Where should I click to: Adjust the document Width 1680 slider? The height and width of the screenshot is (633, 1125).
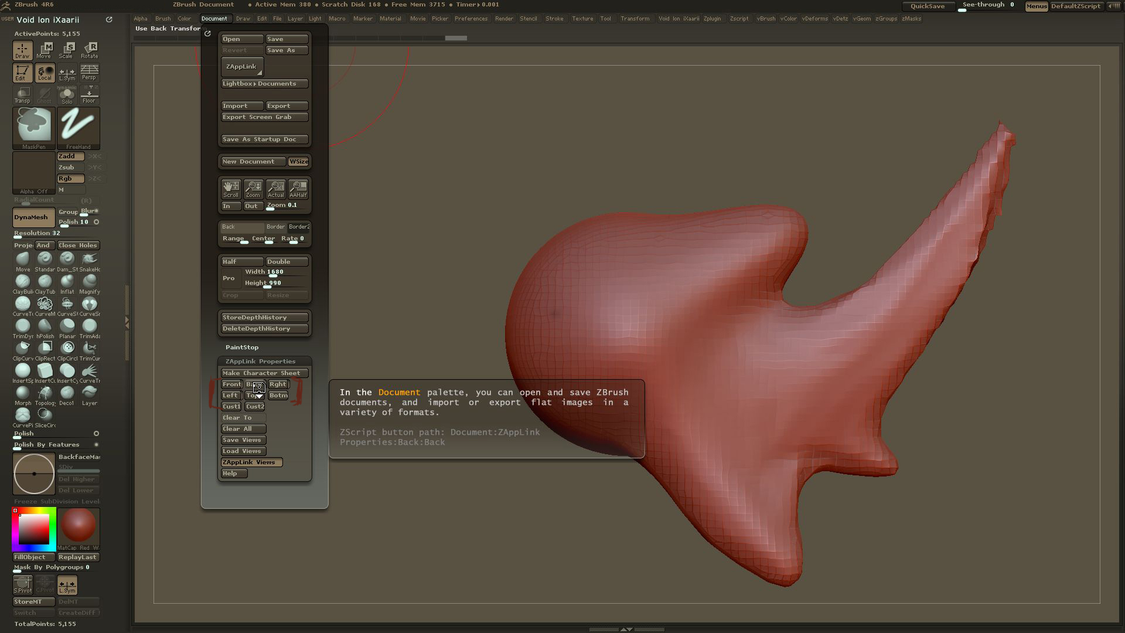[x=275, y=273]
